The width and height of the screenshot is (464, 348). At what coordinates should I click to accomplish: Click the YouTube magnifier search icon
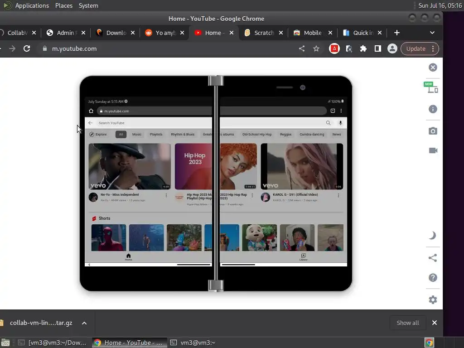tap(328, 123)
